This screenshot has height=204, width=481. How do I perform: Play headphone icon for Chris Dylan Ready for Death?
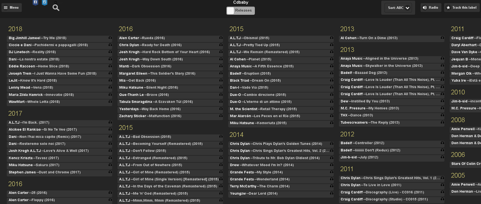tap(221, 45)
